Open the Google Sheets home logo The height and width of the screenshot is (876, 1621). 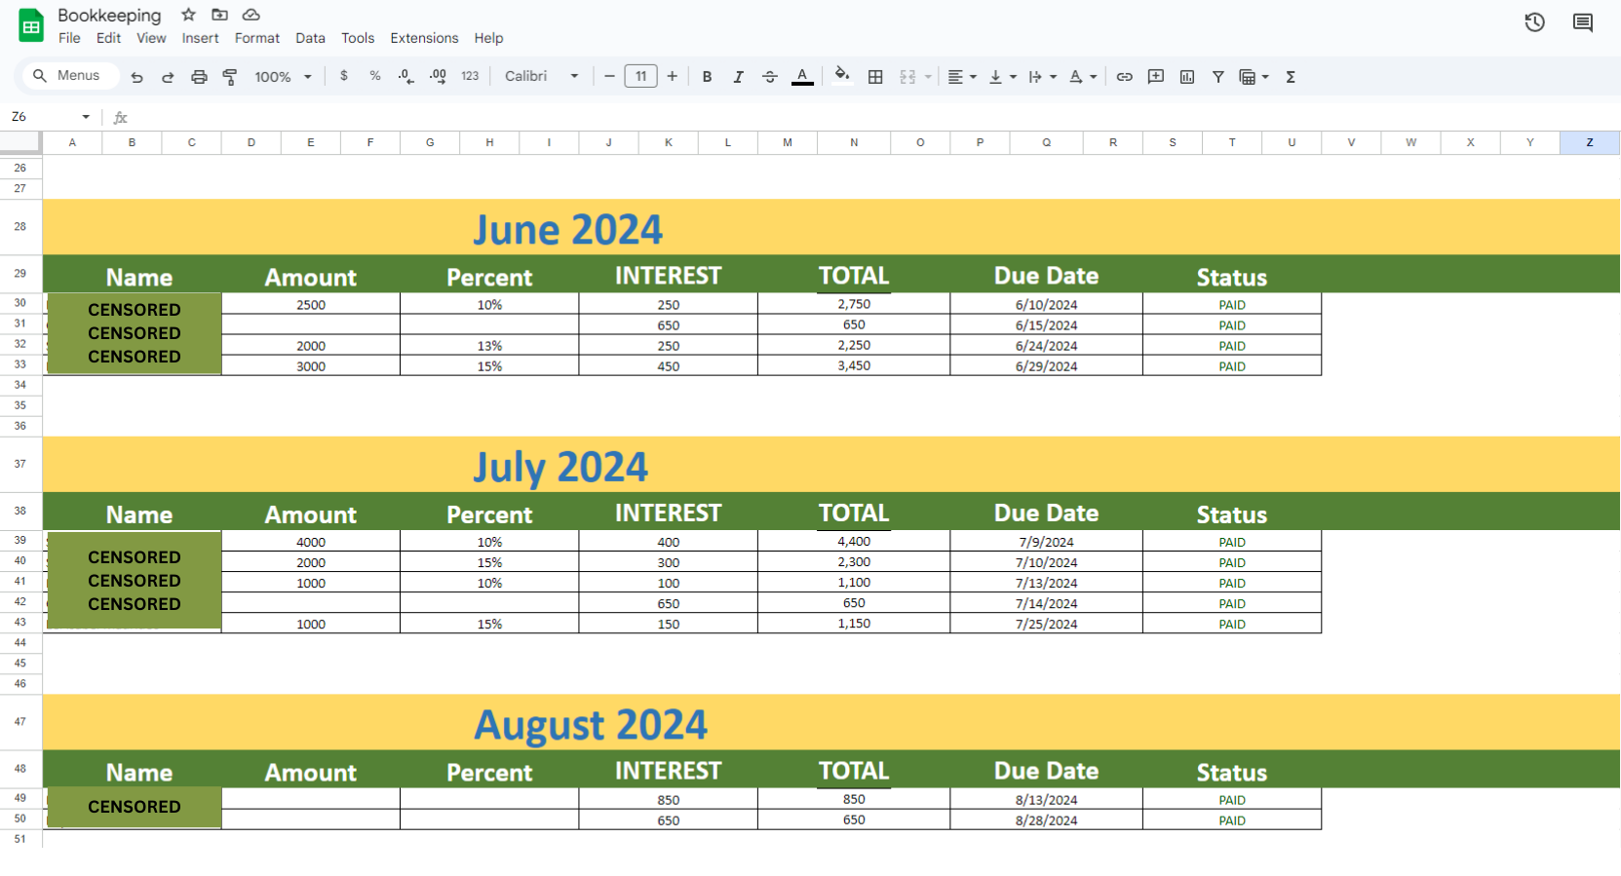point(31,25)
